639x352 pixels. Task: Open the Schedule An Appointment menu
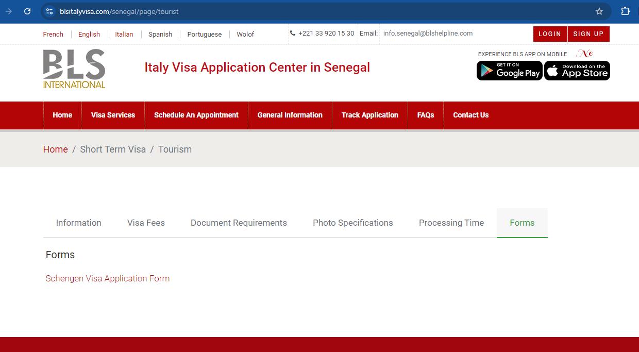click(196, 115)
